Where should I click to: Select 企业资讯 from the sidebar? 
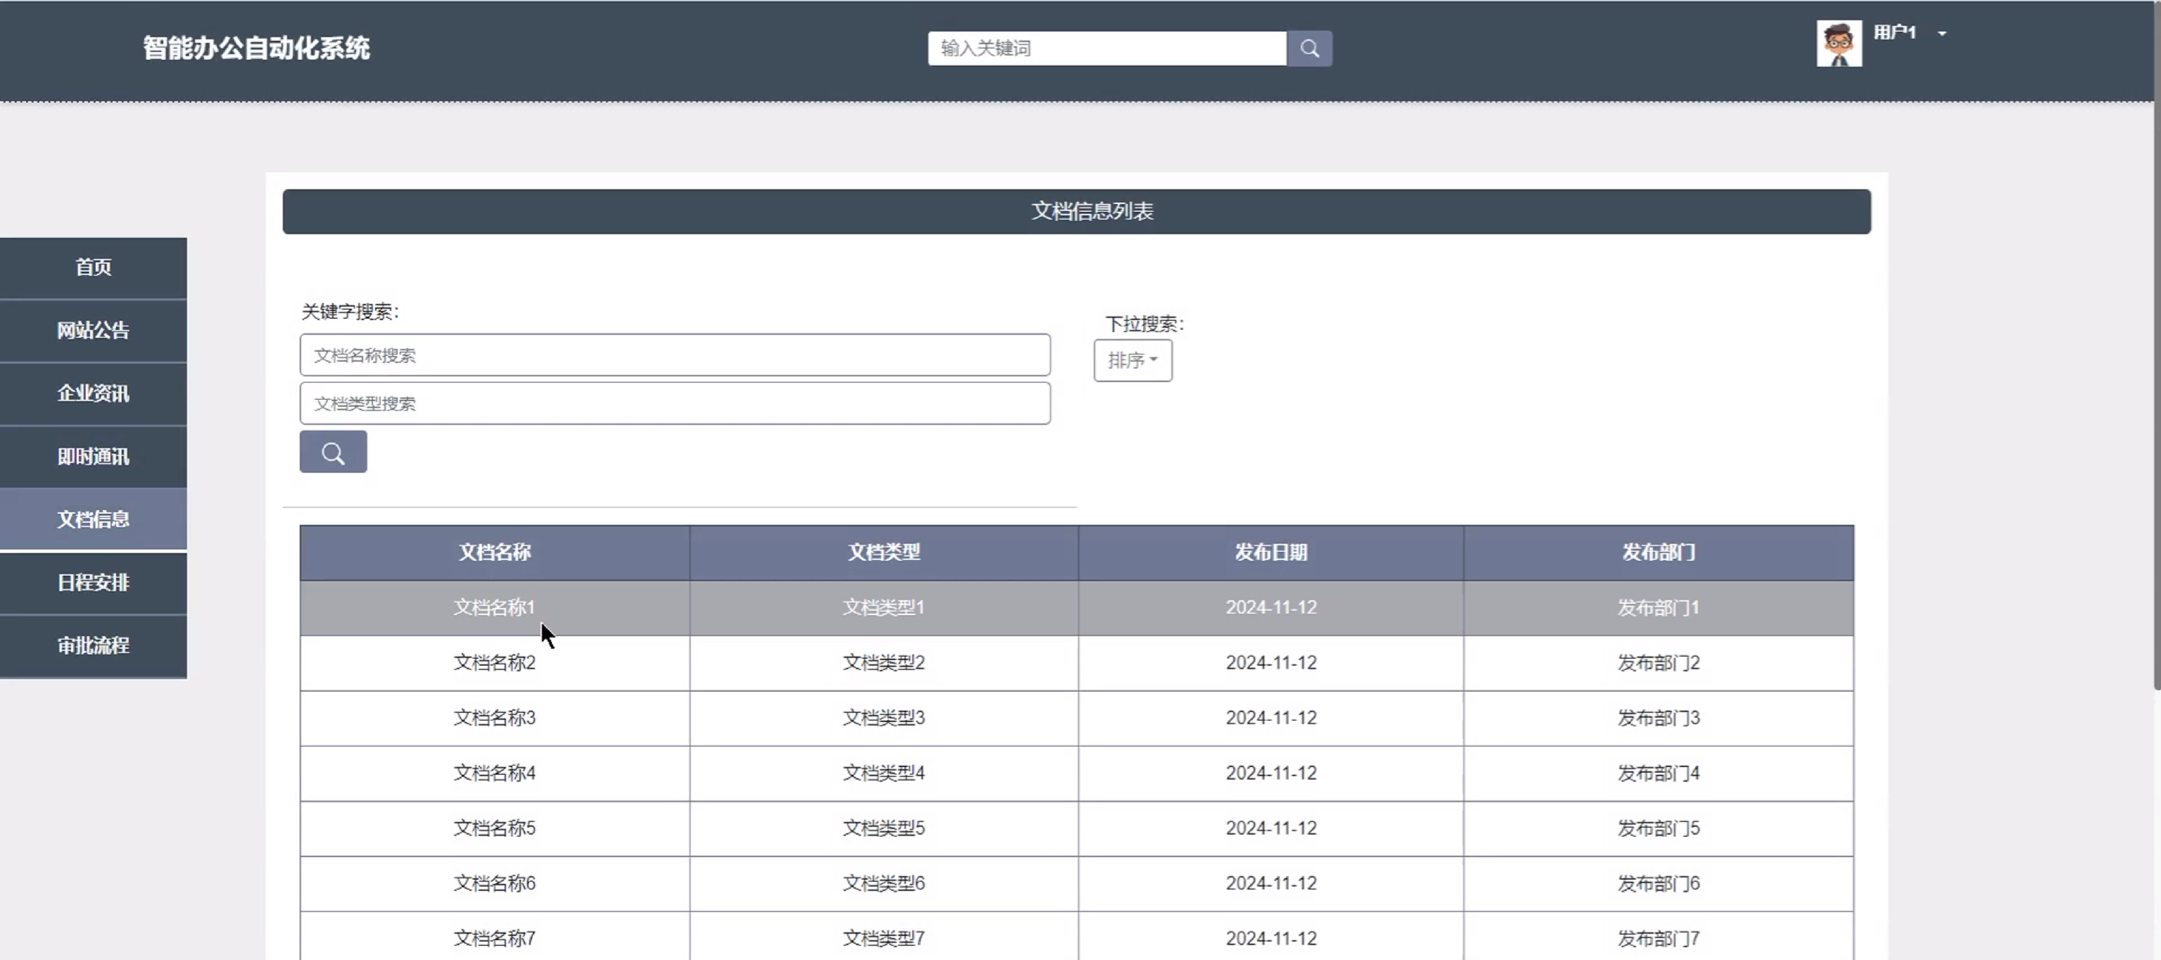click(93, 393)
